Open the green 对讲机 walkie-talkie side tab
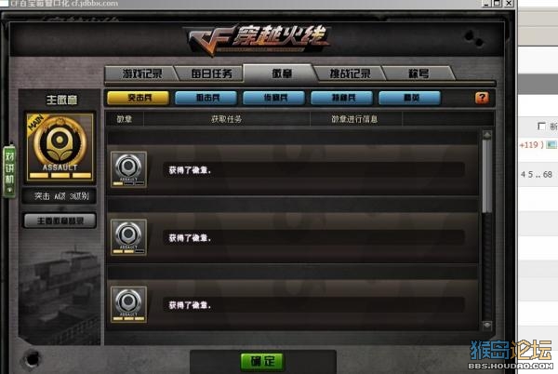The image size is (558, 374). tap(9, 171)
